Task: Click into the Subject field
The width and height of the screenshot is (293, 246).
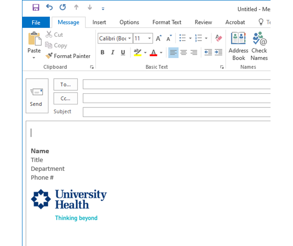Action: tap(176, 112)
